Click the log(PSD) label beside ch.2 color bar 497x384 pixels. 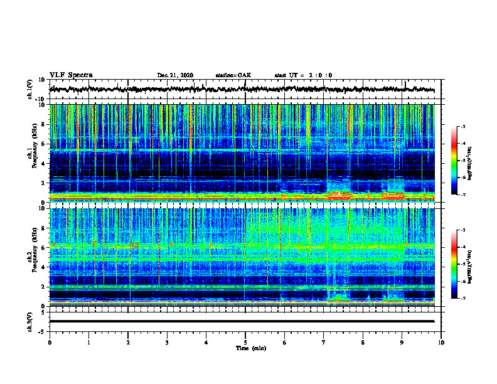[469, 267]
